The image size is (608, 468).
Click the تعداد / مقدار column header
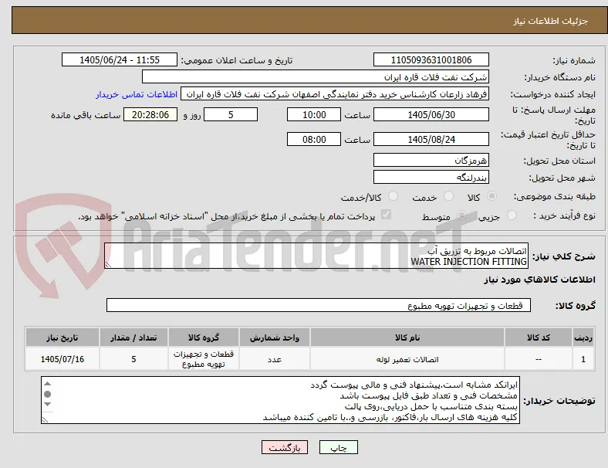133,337
